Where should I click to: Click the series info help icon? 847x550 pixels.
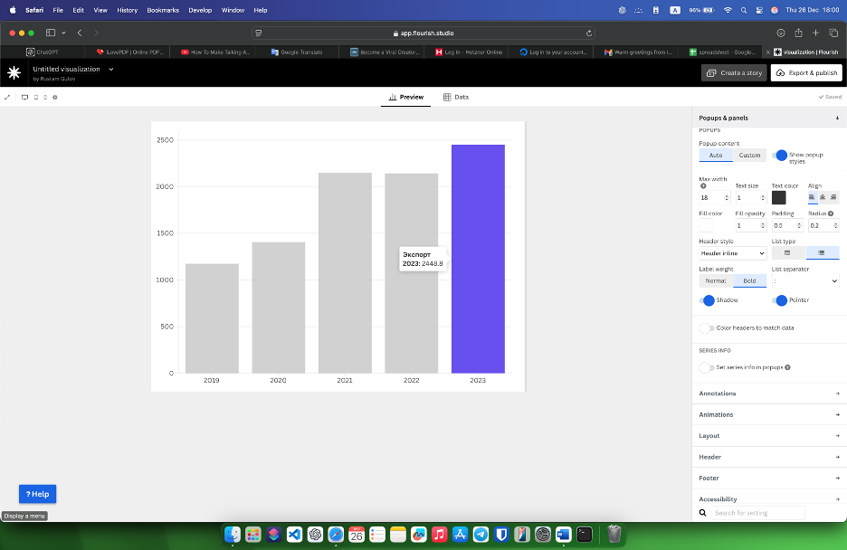787,367
